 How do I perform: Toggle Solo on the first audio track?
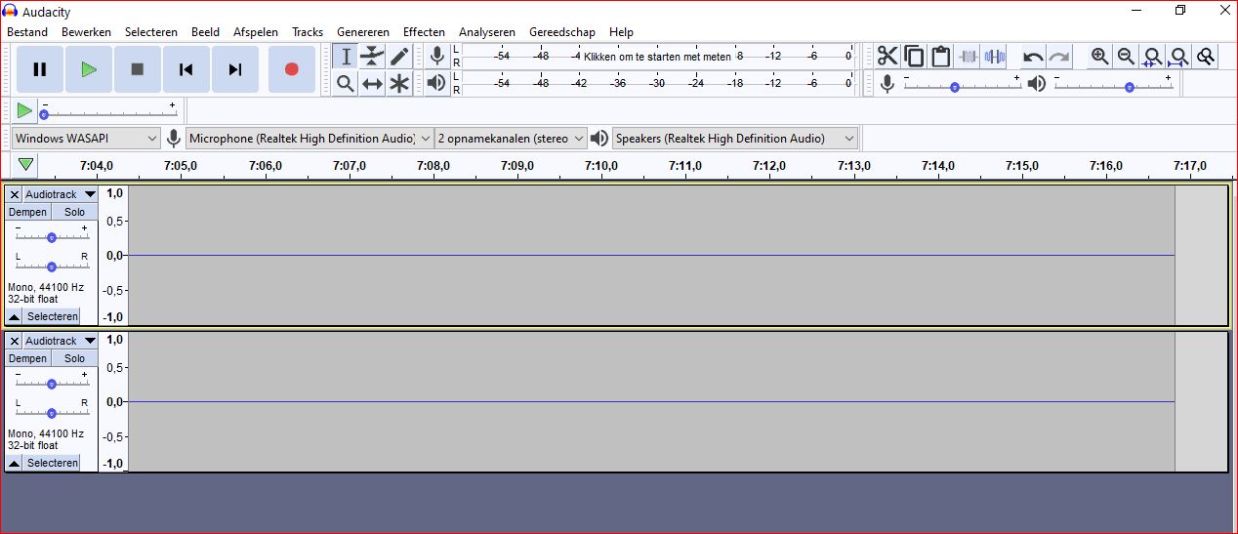pyautogui.click(x=75, y=212)
